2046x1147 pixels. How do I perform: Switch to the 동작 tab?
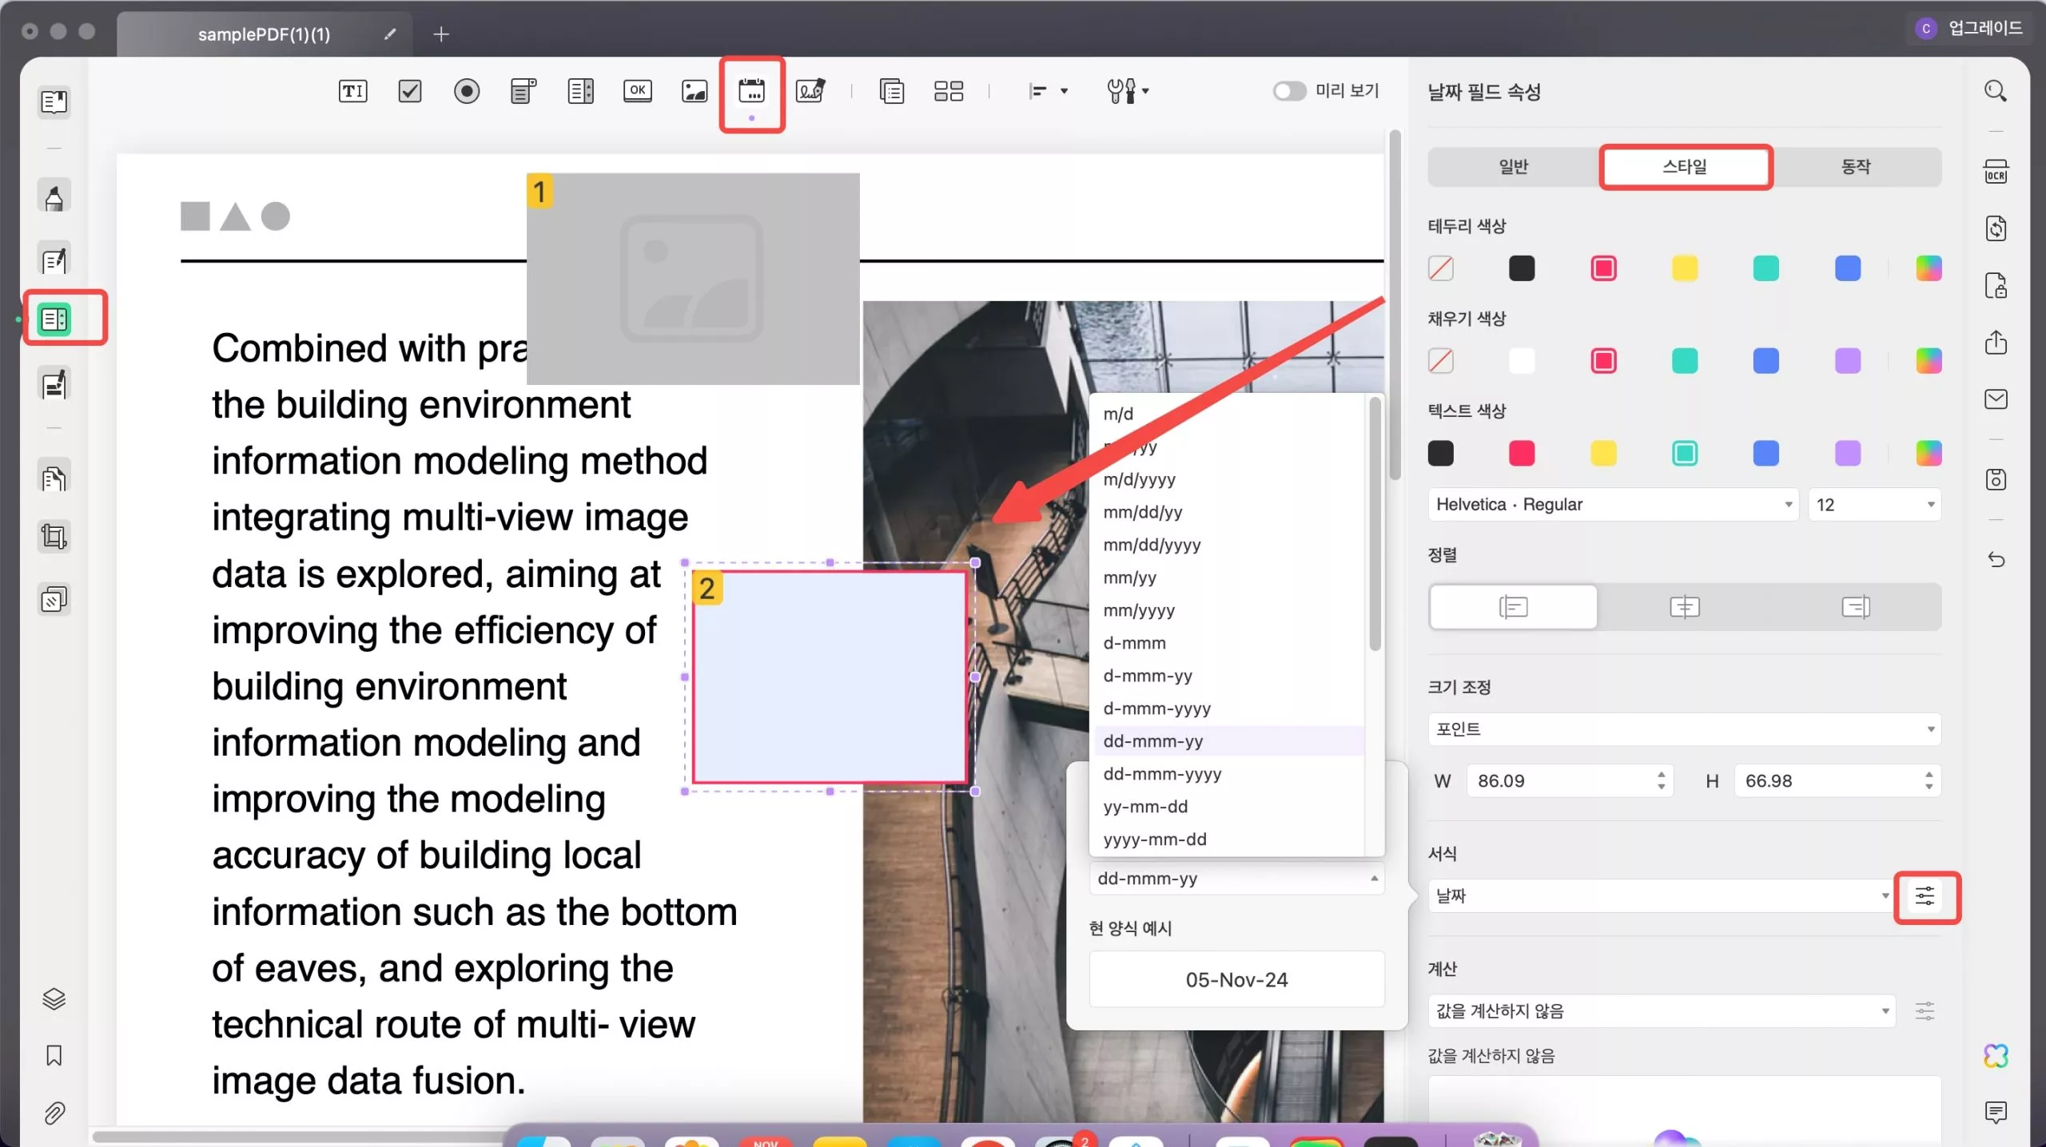click(1856, 167)
